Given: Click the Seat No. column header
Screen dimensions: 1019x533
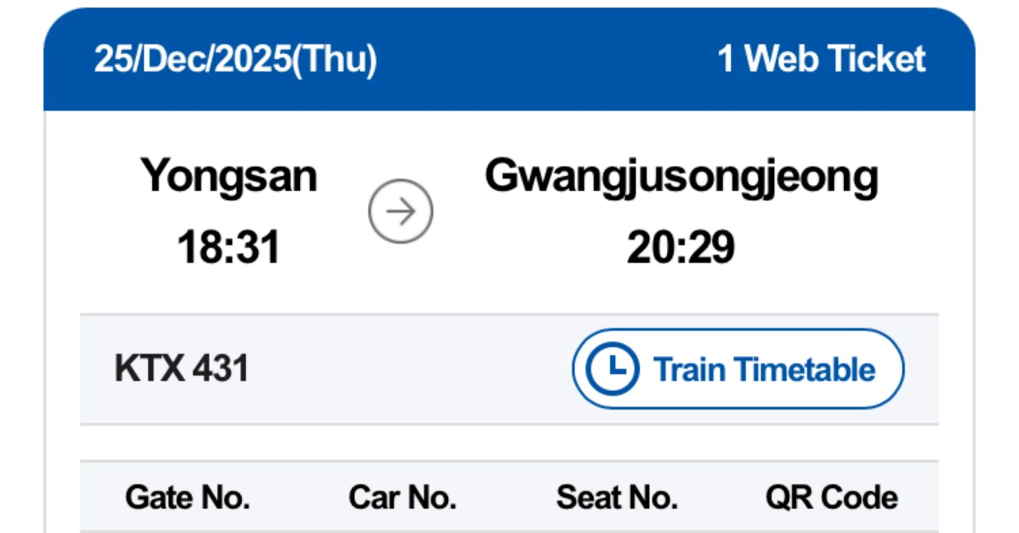Looking at the screenshot, I should pyautogui.click(x=617, y=498).
